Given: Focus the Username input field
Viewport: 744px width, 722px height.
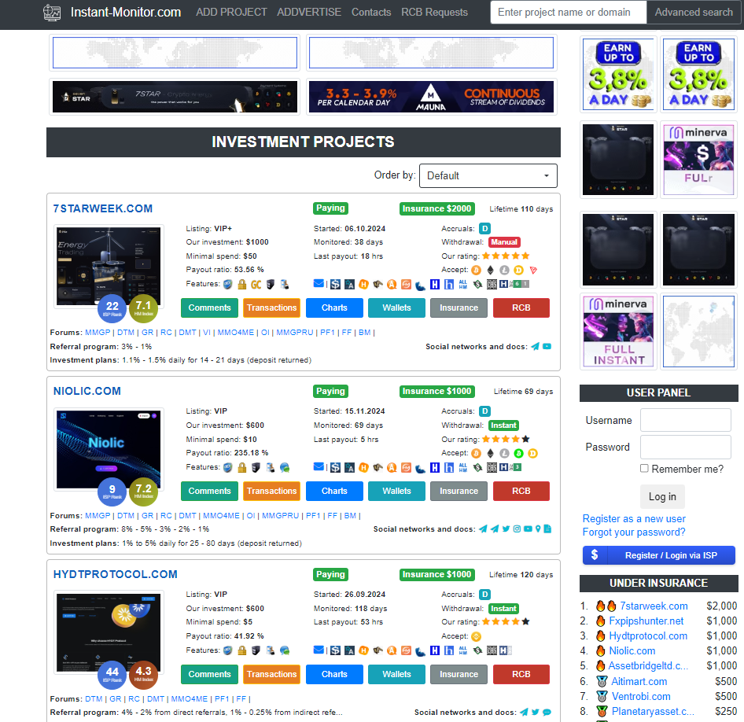Looking at the screenshot, I should (x=686, y=420).
